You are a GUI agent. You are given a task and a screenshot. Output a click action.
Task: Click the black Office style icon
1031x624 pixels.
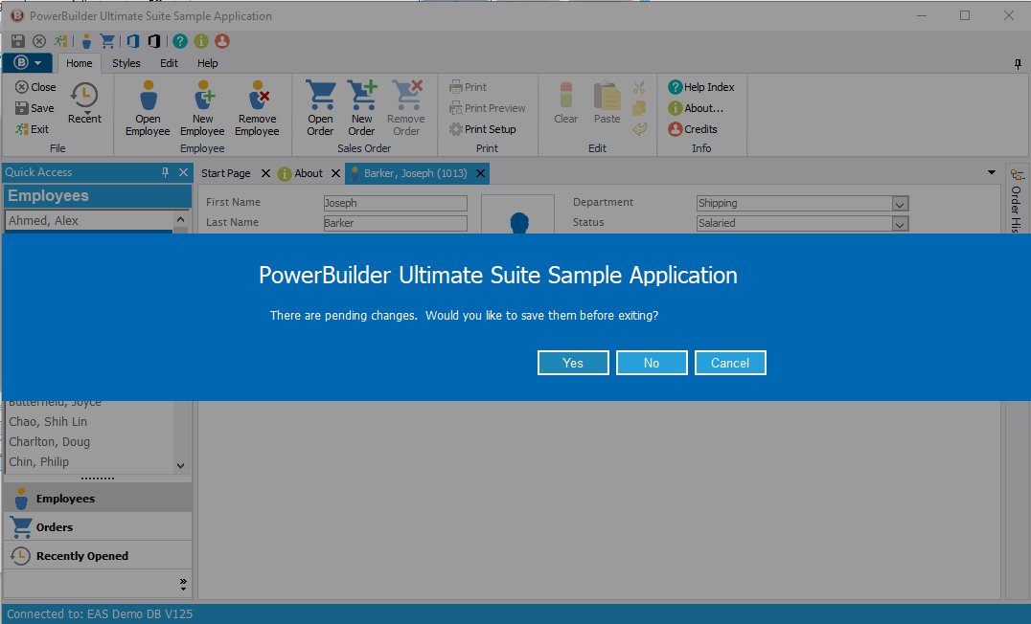click(154, 41)
